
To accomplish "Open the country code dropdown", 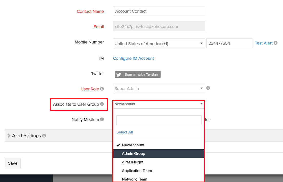I will click(159, 44).
